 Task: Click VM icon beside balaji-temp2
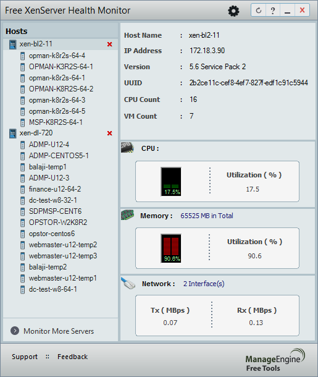[x=22, y=268]
